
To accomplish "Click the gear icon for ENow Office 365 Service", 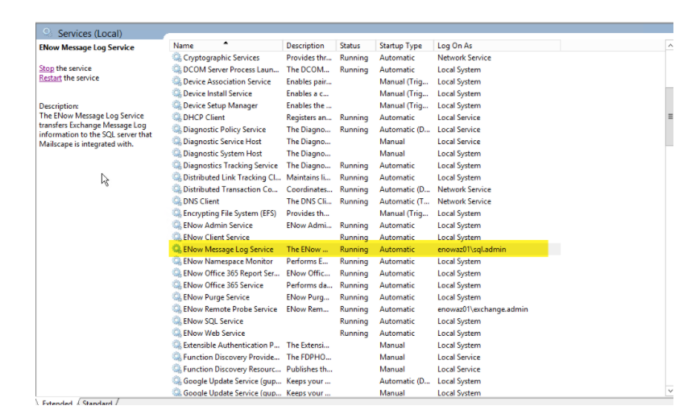I will [x=176, y=285].
